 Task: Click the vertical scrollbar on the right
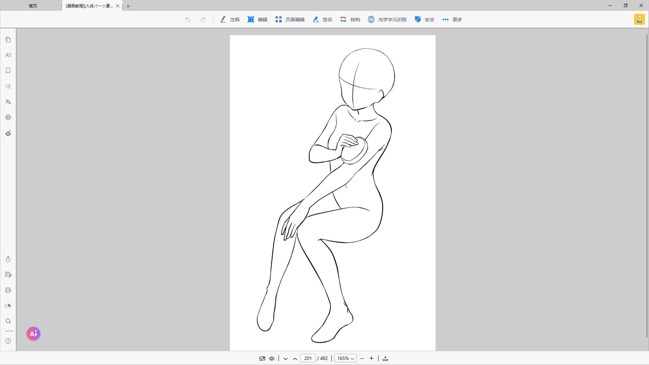[x=647, y=186]
